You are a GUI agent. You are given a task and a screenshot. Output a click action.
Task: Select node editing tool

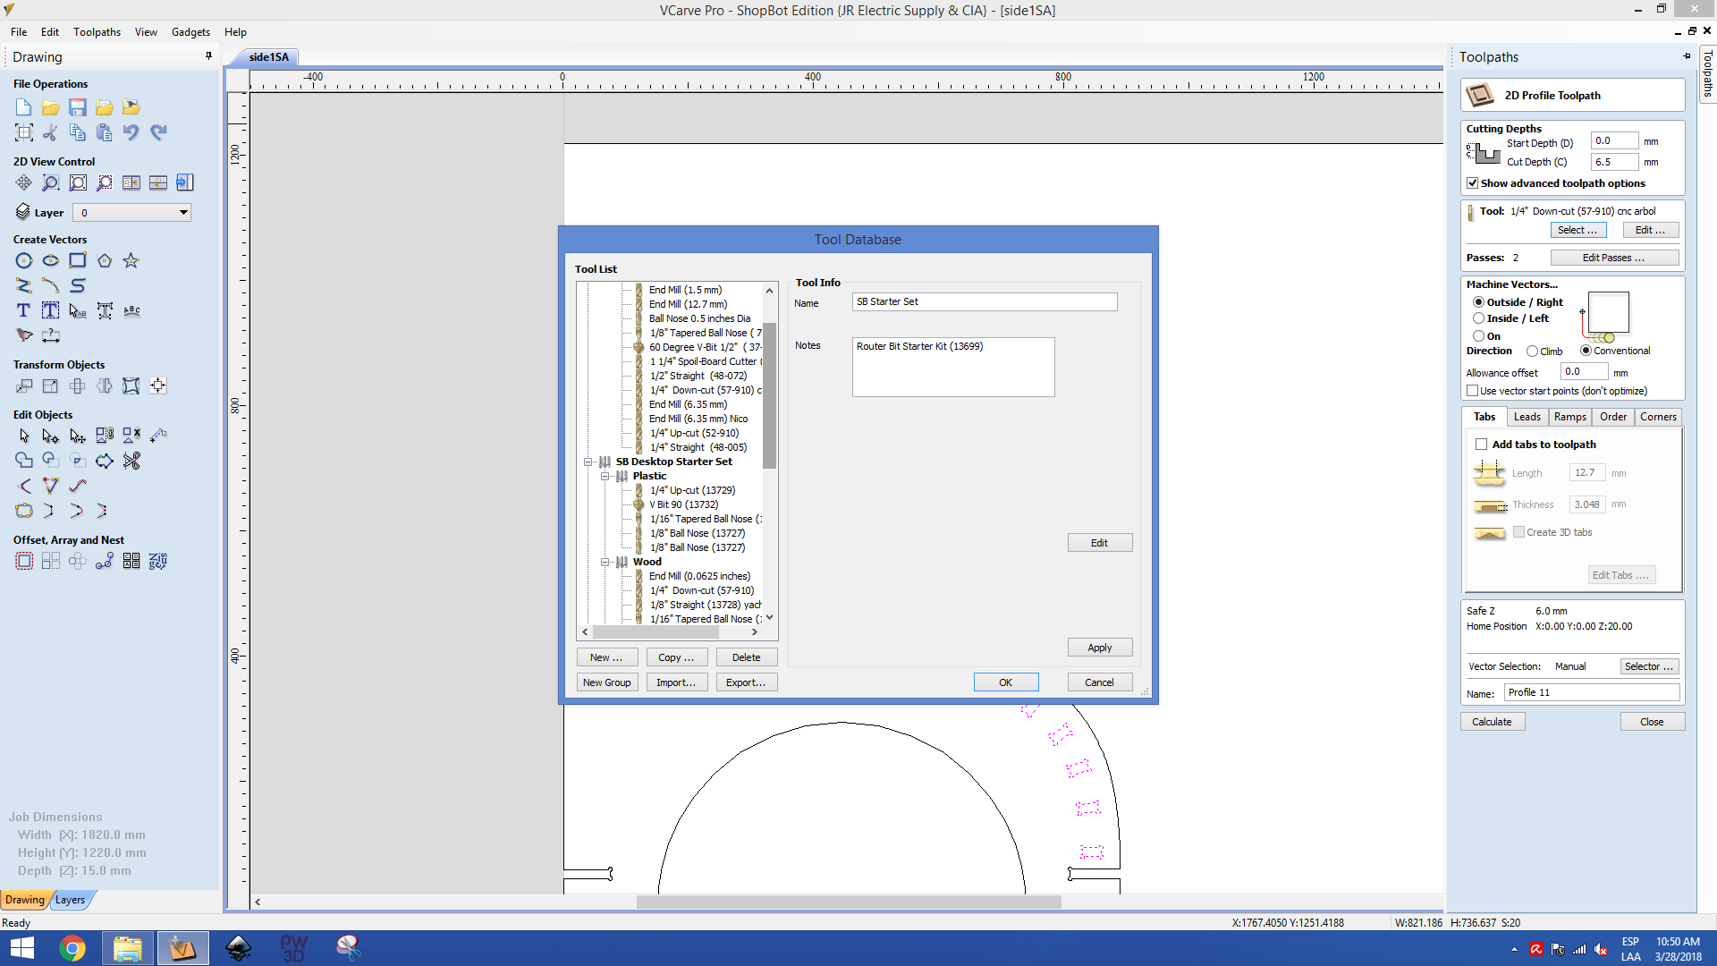(x=51, y=436)
